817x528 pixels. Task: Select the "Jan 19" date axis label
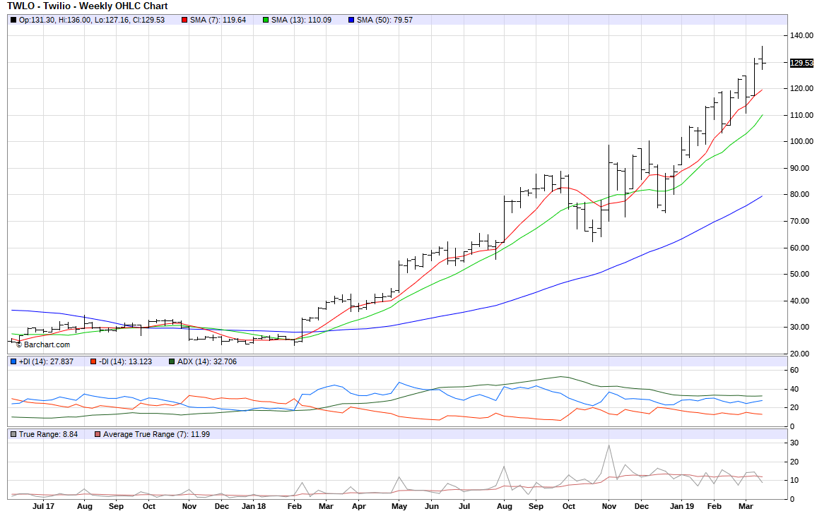click(682, 506)
